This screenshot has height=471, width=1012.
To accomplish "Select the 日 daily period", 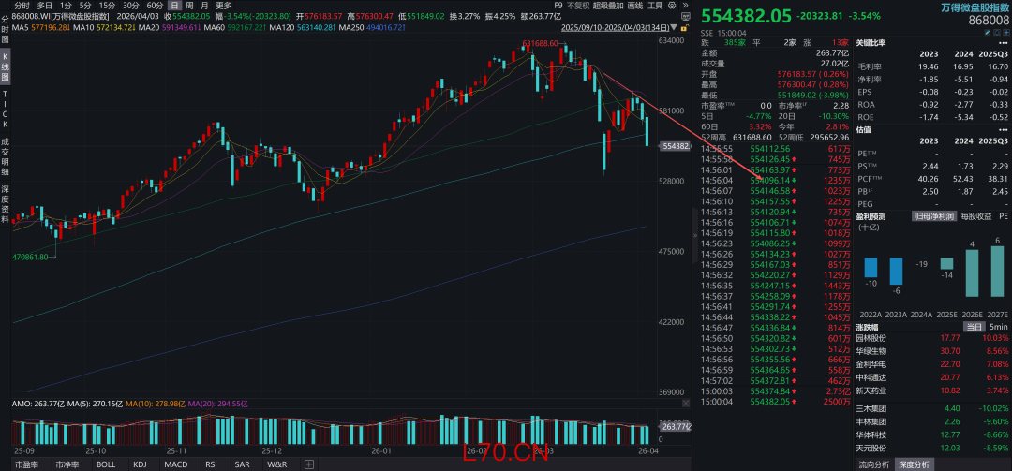I will pos(174,6).
